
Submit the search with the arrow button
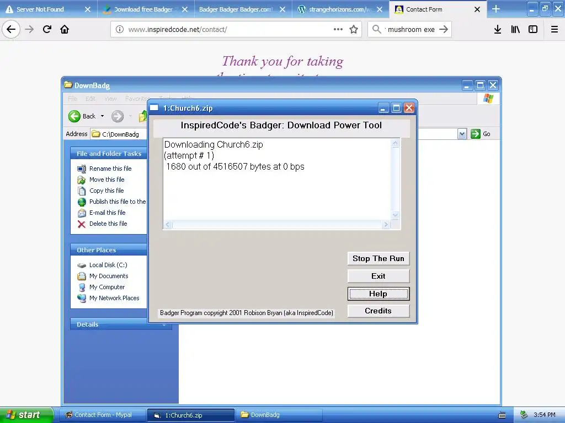444,29
